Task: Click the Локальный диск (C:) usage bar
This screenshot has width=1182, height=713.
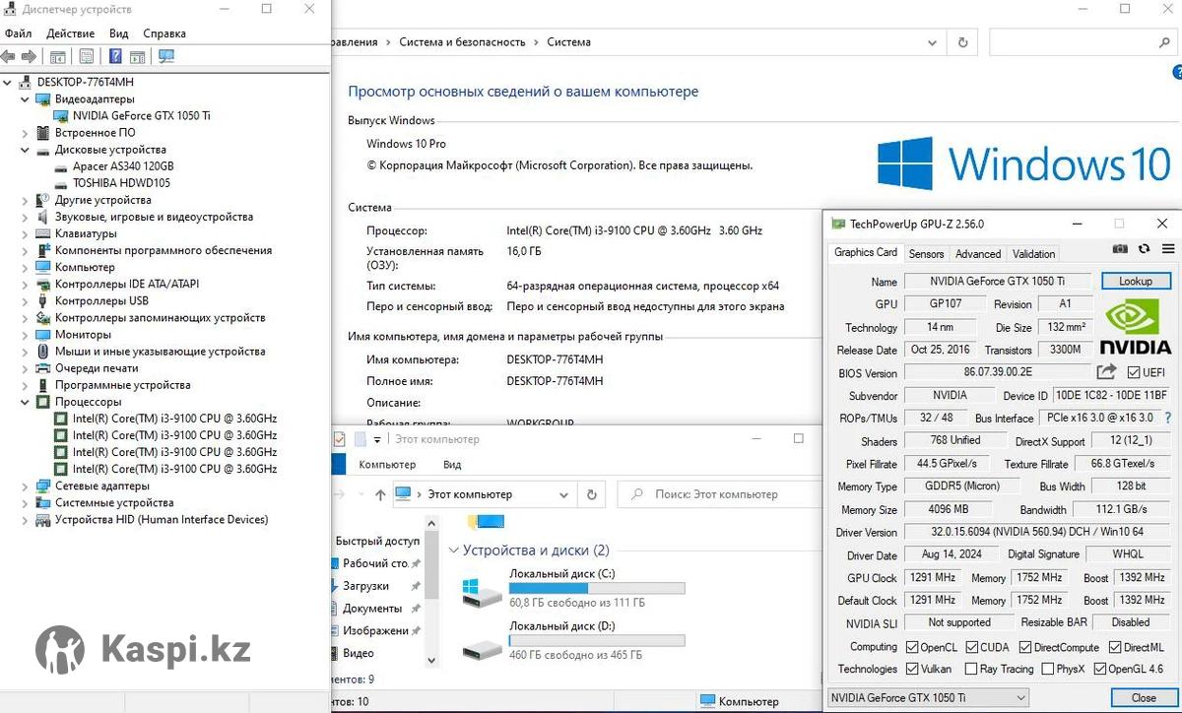Action: [x=597, y=588]
